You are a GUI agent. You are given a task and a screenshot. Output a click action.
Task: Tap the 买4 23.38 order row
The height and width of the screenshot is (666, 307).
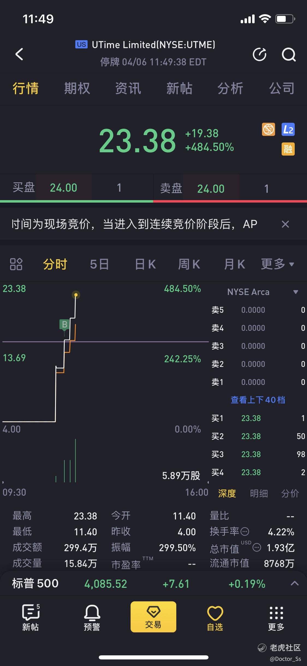point(258,472)
